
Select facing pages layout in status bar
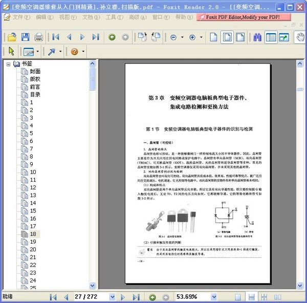[x=278, y=297]
